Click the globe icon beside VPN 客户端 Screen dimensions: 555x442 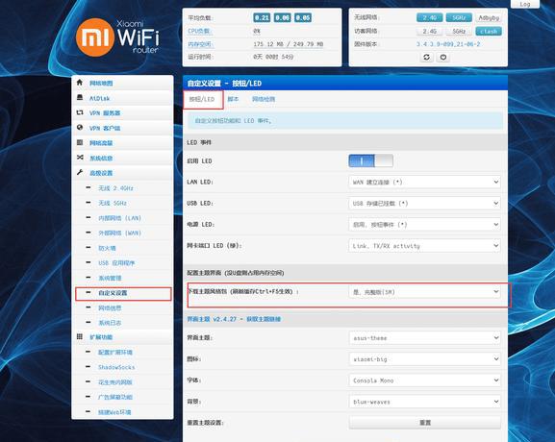coord(80,127)
